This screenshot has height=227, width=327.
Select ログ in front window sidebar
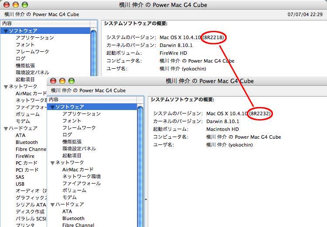(67, 135)
